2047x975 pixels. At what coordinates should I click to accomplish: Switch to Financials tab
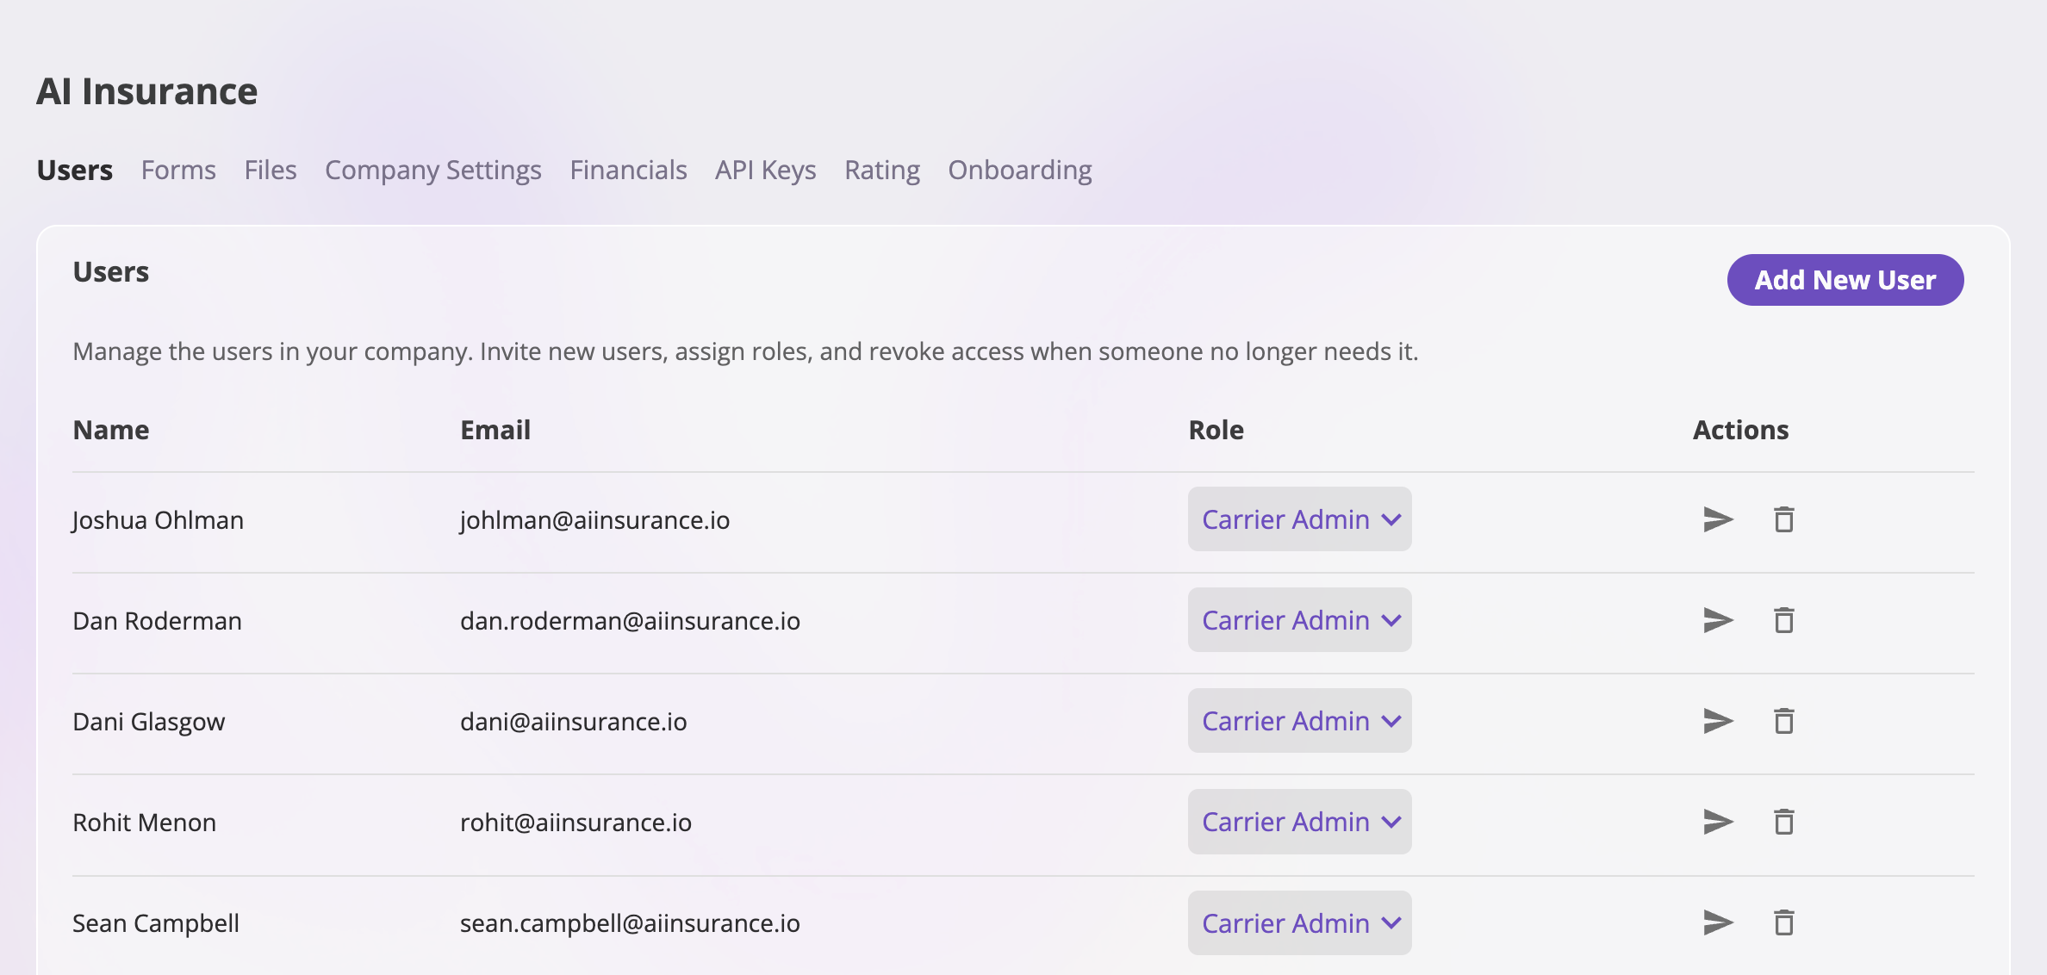(628, 171)
